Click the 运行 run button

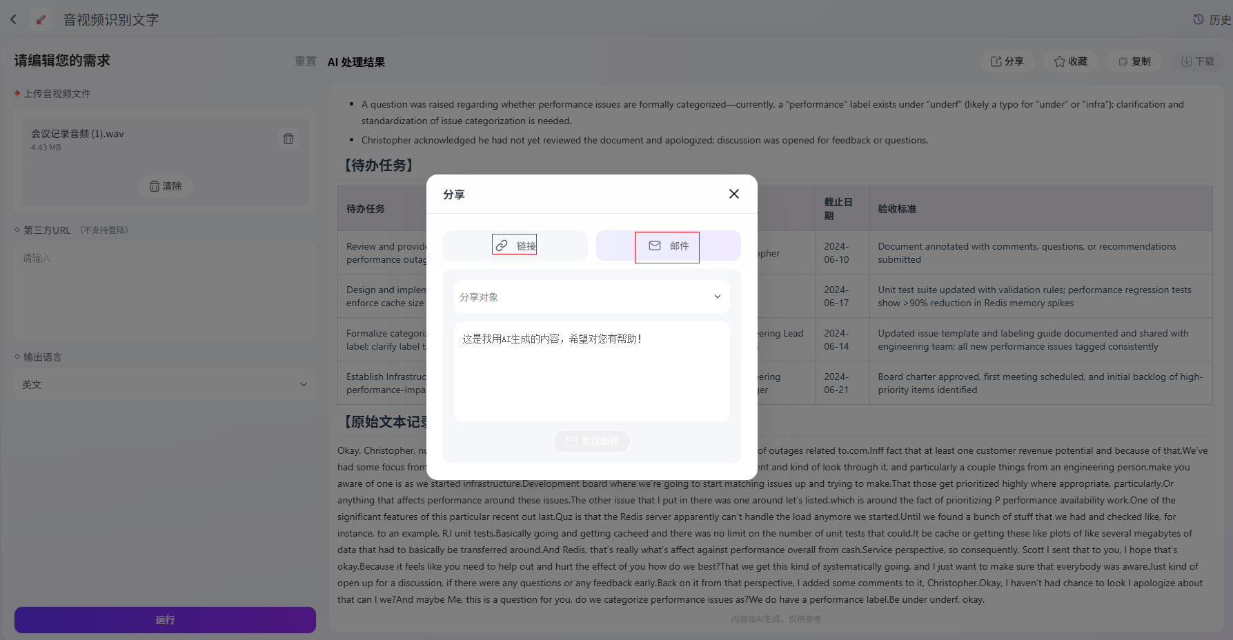165,620
